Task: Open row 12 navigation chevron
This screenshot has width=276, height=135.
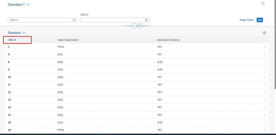Action: [x=265, y=92]
